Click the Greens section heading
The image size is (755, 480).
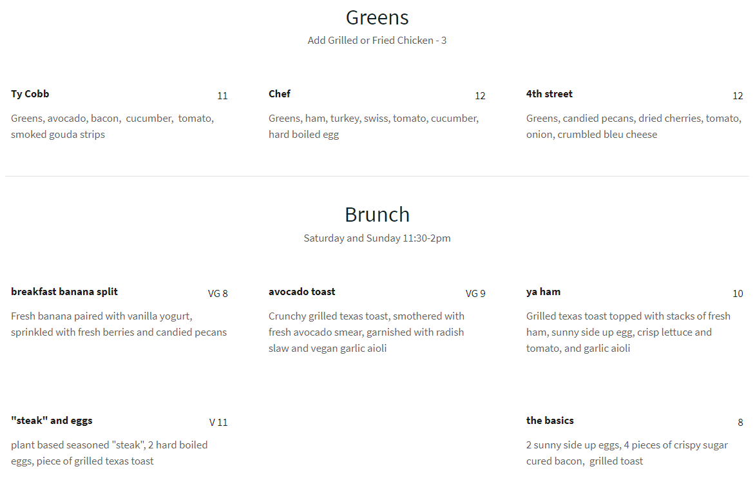click(x=377, y=17)
